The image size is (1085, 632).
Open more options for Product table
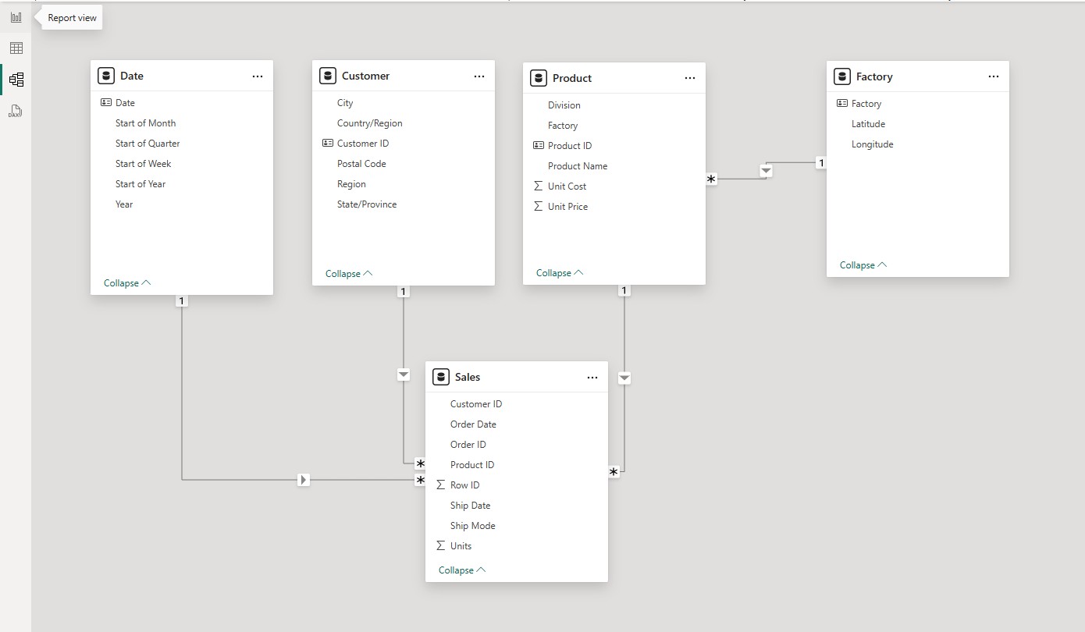coord(690,78)
